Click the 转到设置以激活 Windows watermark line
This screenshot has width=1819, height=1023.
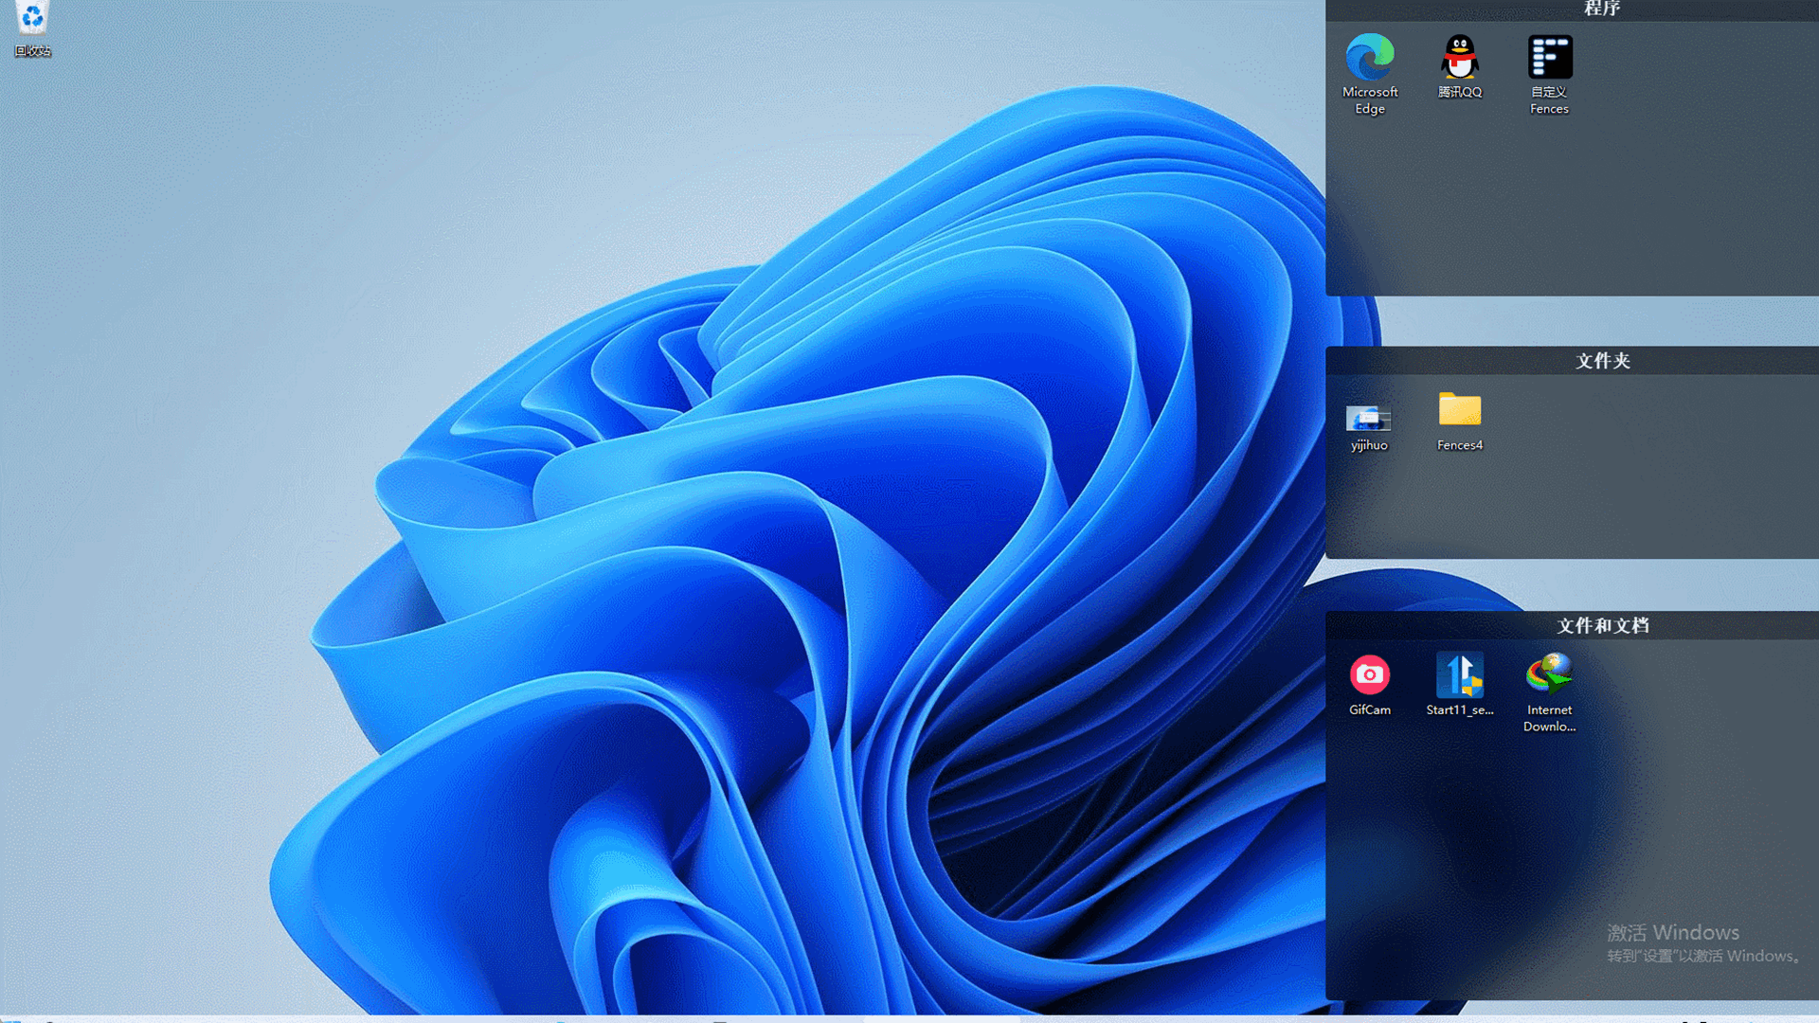pyautogui.click(x=1703, y=957)
